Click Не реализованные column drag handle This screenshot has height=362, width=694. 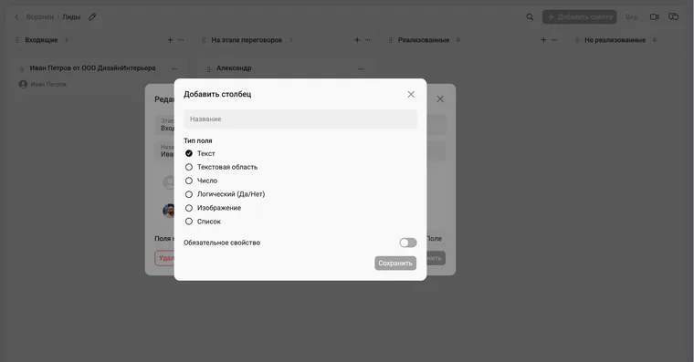pyautogui.click(x=577, y=40)
